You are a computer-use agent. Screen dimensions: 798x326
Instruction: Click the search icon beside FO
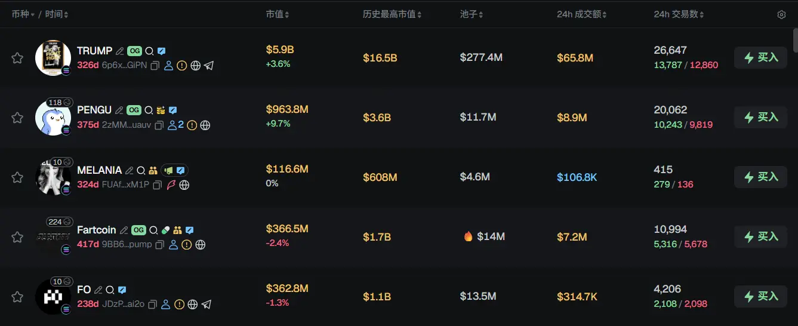coord(110,290)
